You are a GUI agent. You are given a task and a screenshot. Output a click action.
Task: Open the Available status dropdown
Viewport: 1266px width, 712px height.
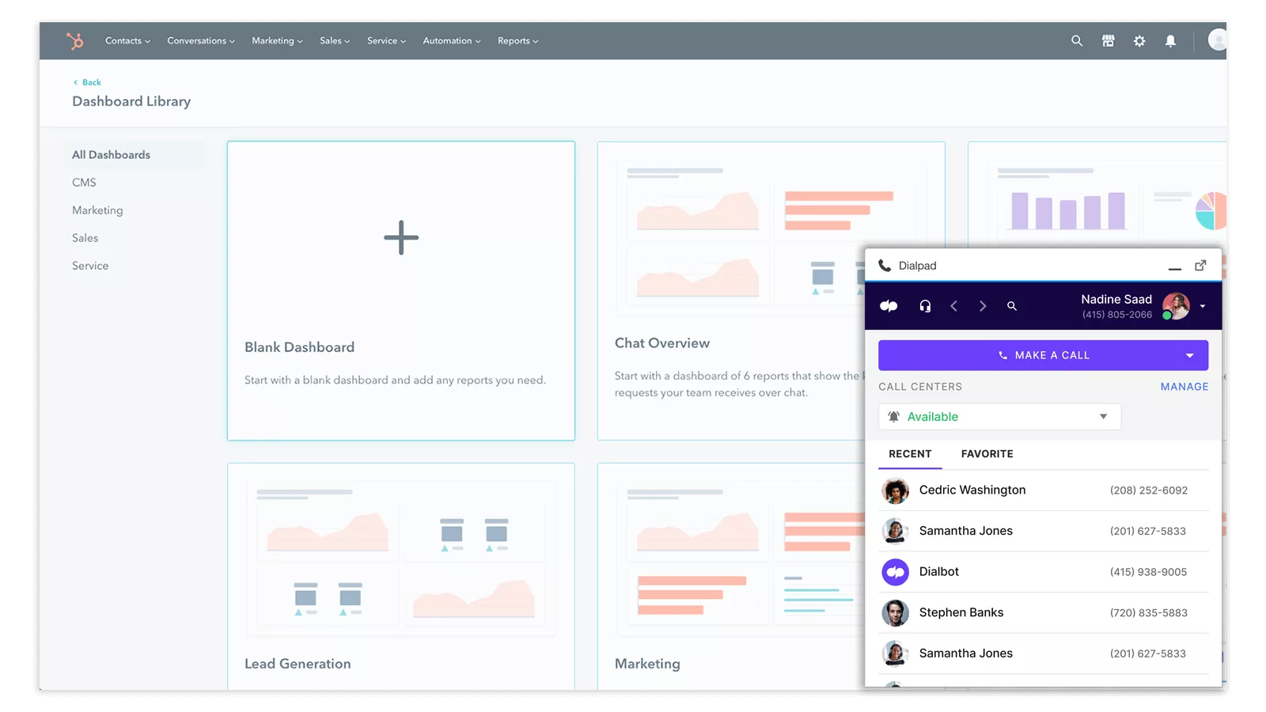click(x=1103, y=416)
